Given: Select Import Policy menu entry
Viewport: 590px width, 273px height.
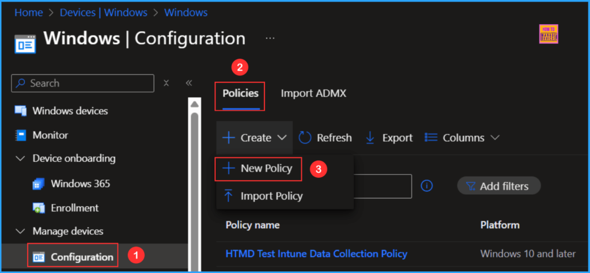Looking at the screenshot, I should 263,196.
